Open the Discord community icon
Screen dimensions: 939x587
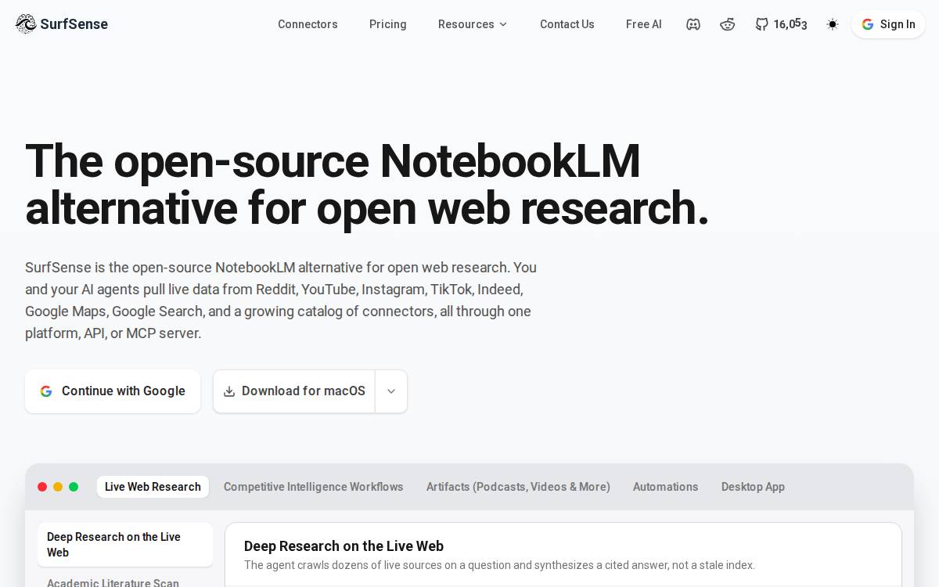tap(693, 24)
